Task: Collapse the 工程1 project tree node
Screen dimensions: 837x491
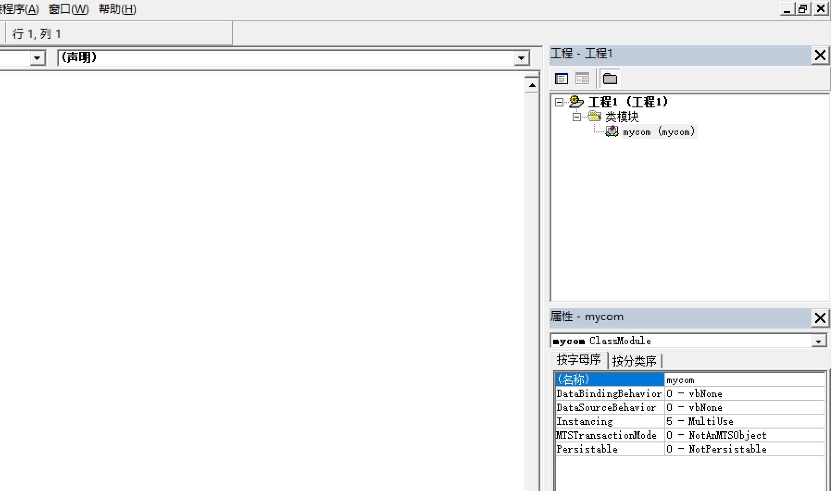Action: [559, 102]
